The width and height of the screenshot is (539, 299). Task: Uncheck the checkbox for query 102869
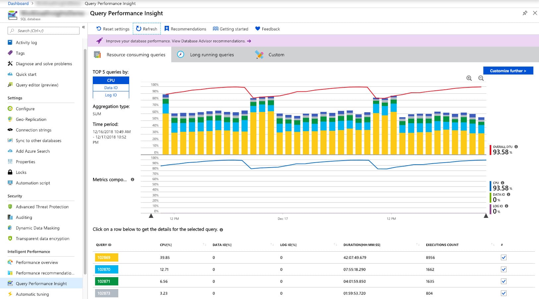pyautogui.click(x=503, y=257)
